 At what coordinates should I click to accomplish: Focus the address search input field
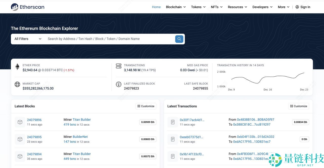[x=109, y=39]
